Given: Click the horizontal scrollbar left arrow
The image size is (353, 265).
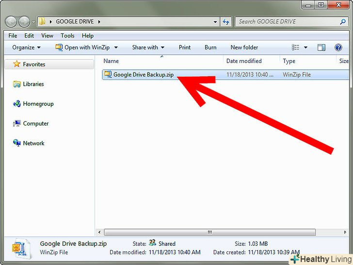Looking at the screenshot, I should click(99, 232).
